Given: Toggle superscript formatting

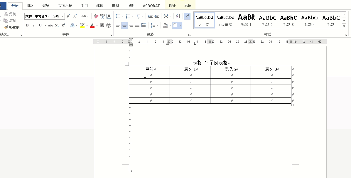Looking at the screenshot, I should coord(63,25).
